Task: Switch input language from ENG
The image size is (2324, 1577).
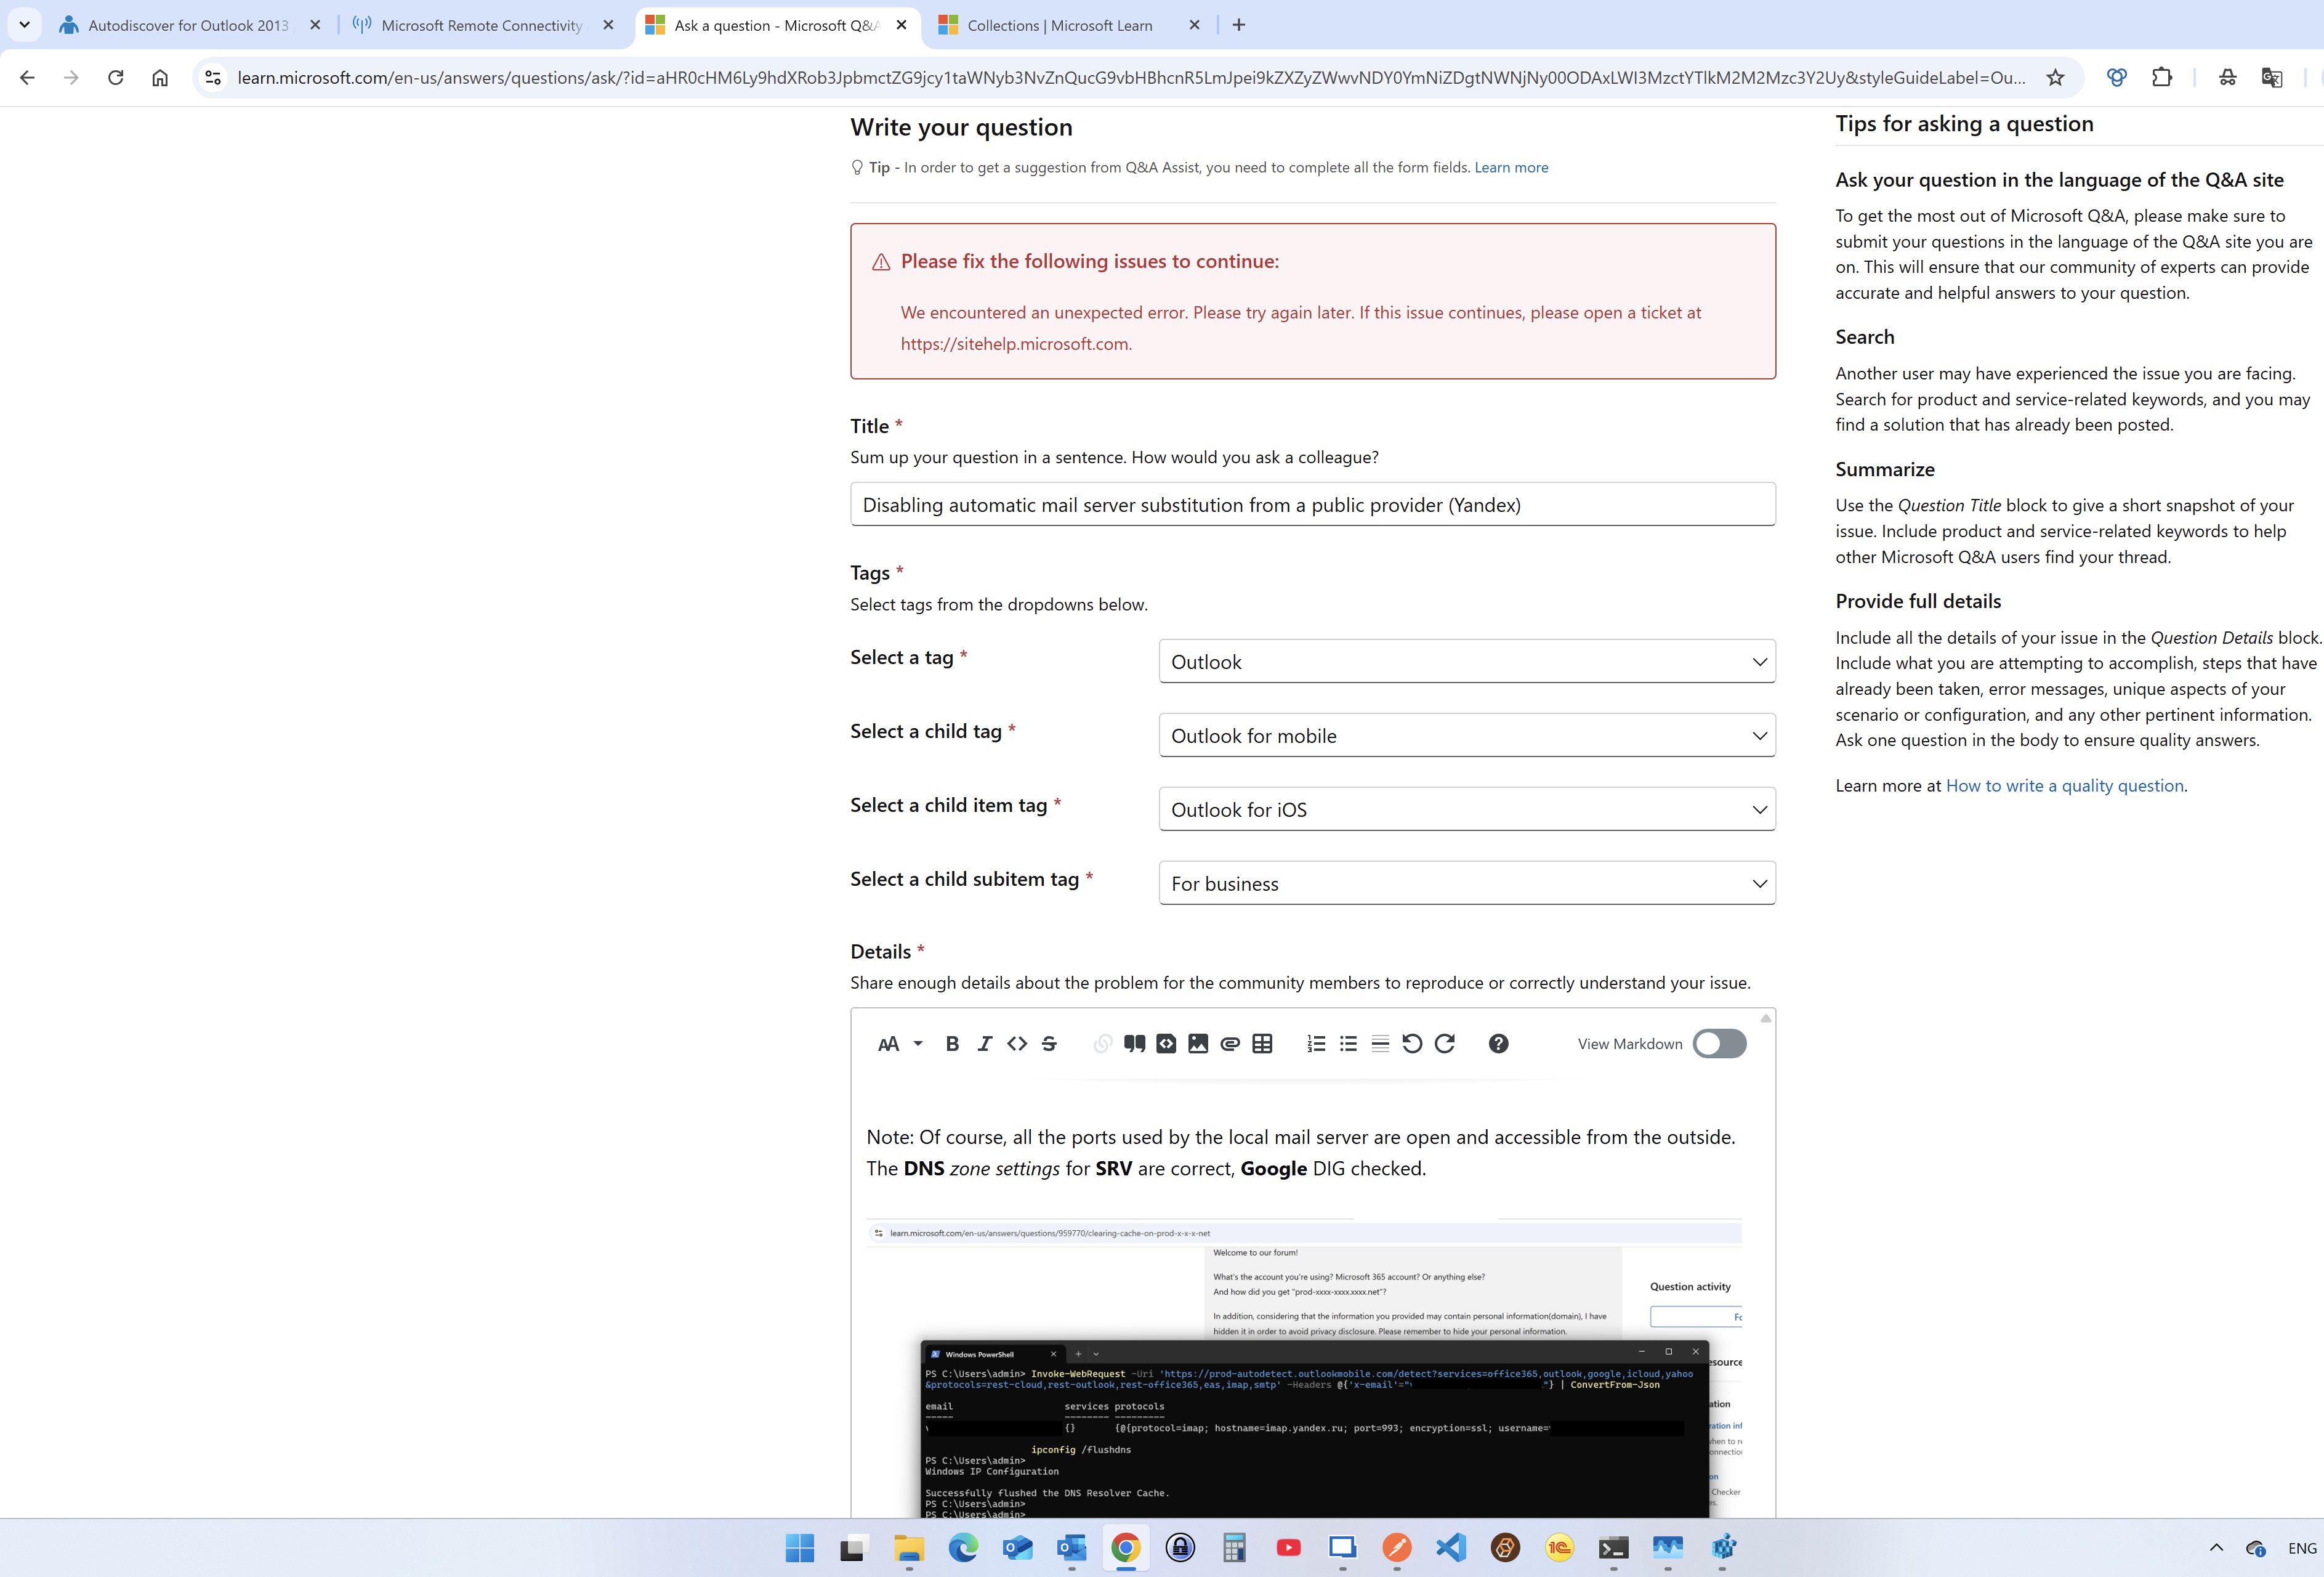Action: [x=2302, y=1548]
